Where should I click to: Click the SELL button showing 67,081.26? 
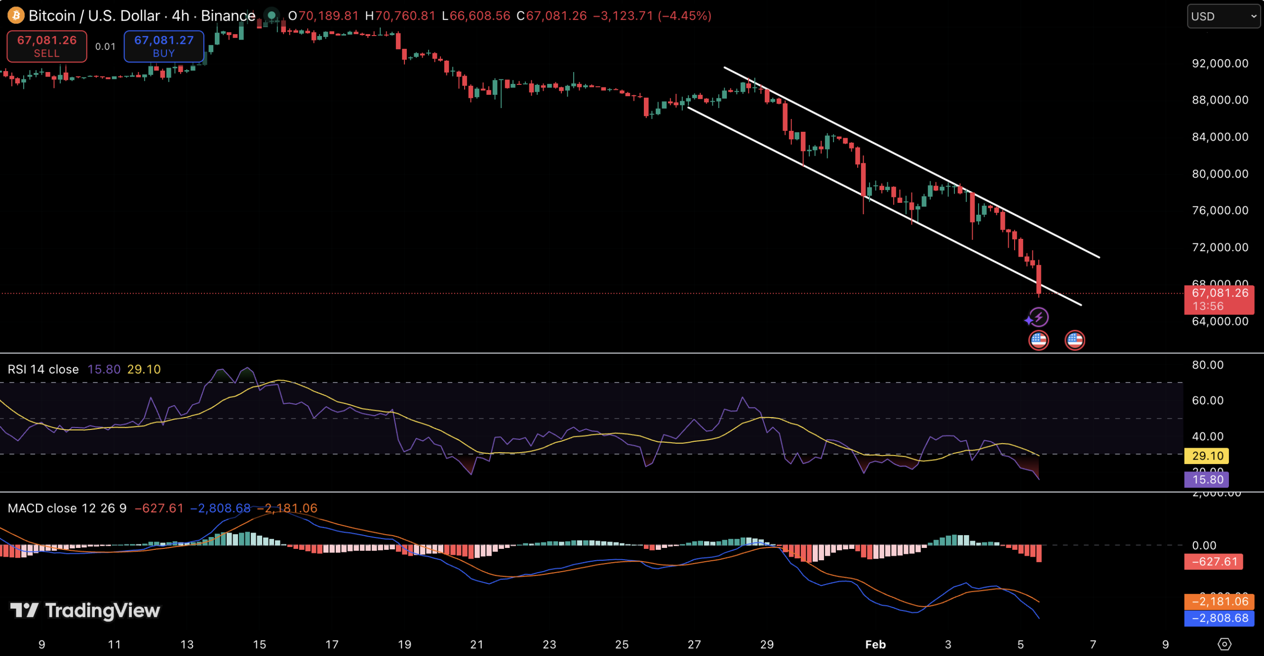pyautogui.click(x=47, y=46)
